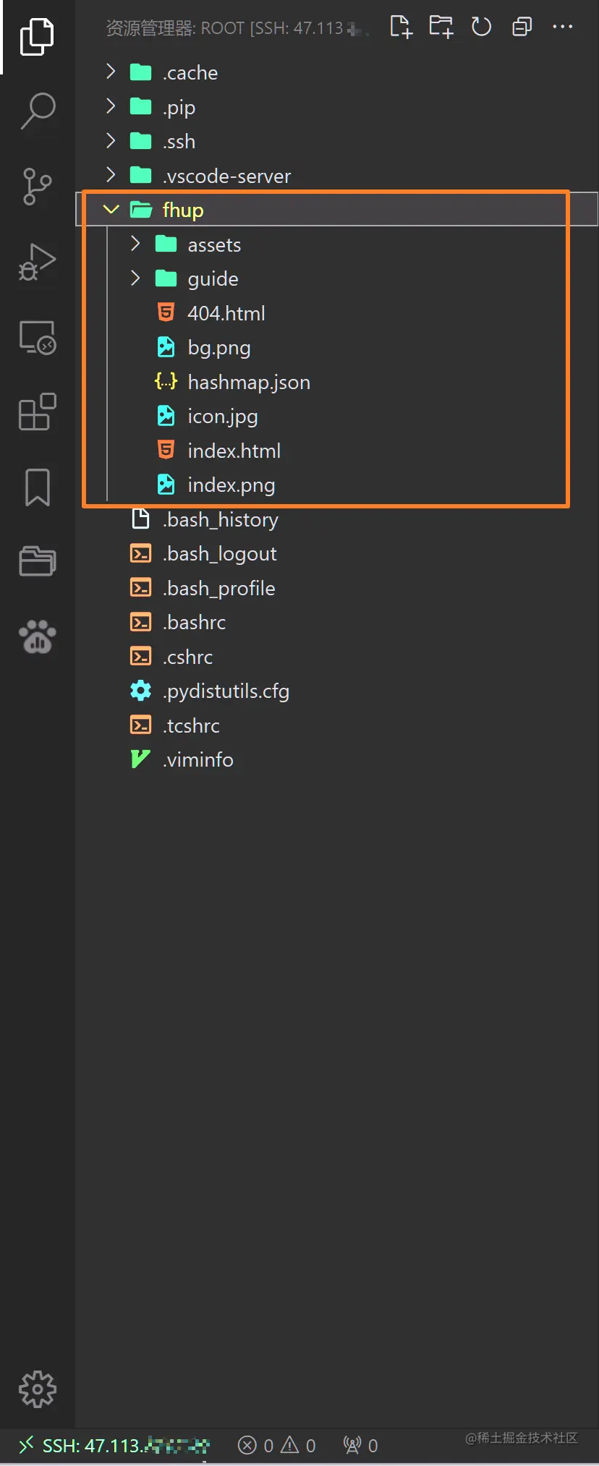Image resolution: width=599 pixels, height=1466 pixels.
Task: Open the Run and Debug view
Action: pyautogui.click(x=38, y=263)
